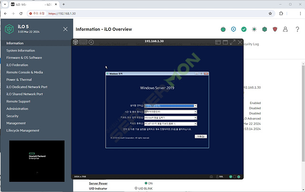Open browser extensions puzzle icon
The height and width of the screenshot is (192, 305).
tap(281, 14)
